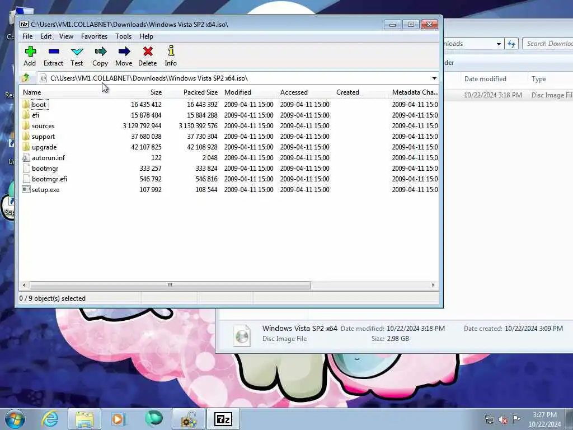Viewport: 573px width, 430px height.
Task: Open Windows Explorer taskbar icon
Action: tap(84, 419)
